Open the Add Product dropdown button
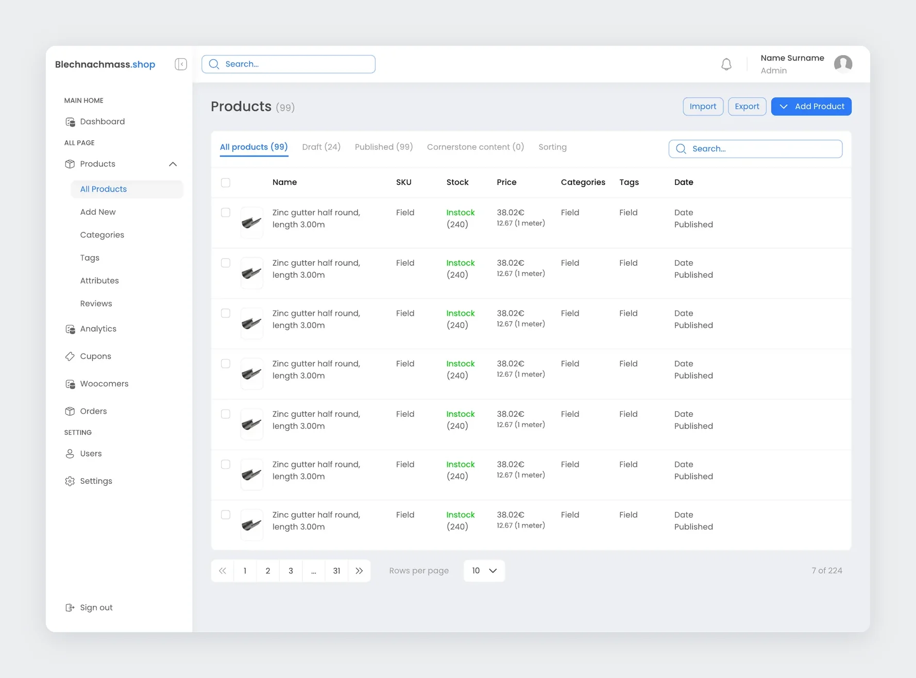Screen dimensions: 916x678 pos(811,107)
